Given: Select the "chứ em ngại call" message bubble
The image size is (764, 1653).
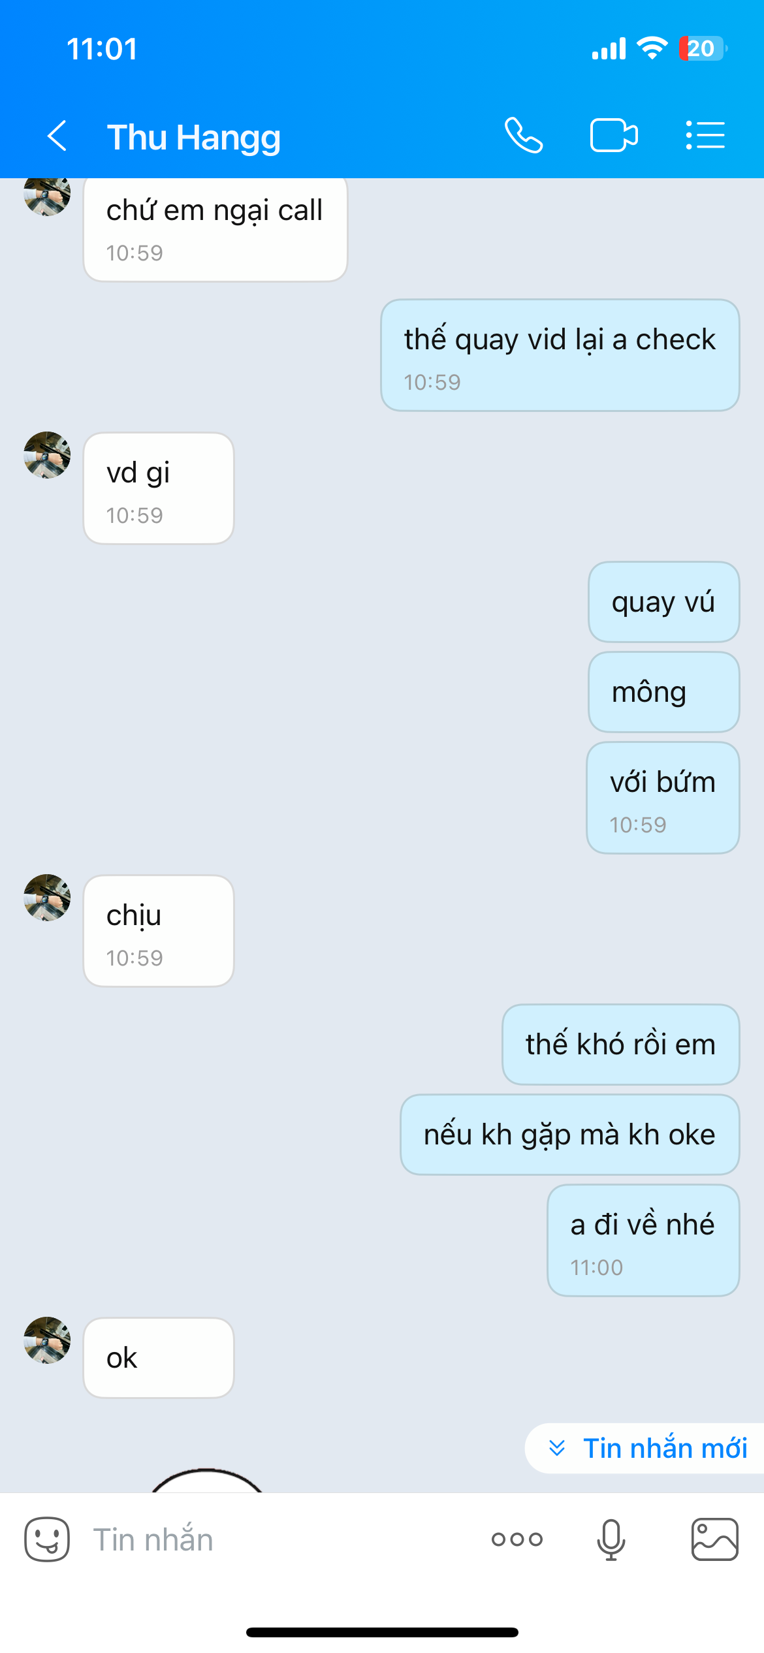Looking at the screenshot, I should pyautogui.click(x=215, y=228).
